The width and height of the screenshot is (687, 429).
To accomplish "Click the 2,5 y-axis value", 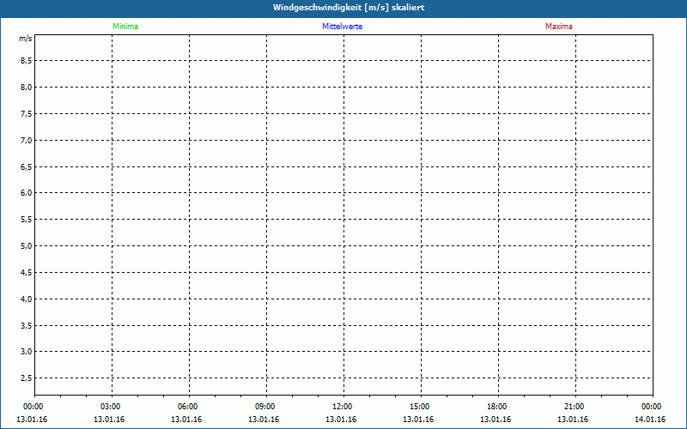I will (x=27, y=378).
